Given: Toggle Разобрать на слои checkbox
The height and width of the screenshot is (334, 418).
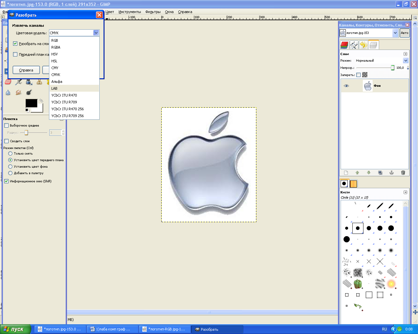Looking at the screenshot, I should (15, 44).
